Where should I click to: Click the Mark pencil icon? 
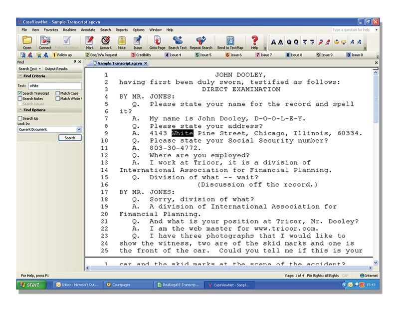pos(89,40)
